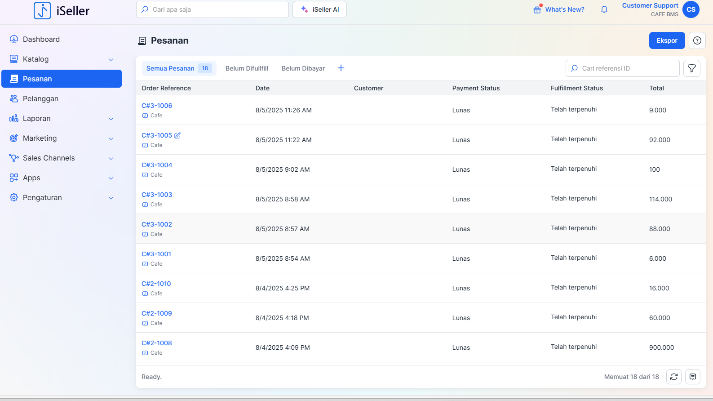Open order C#3-1006 link
This screenshot has width=713, height=401.
(x=157, y=106)
